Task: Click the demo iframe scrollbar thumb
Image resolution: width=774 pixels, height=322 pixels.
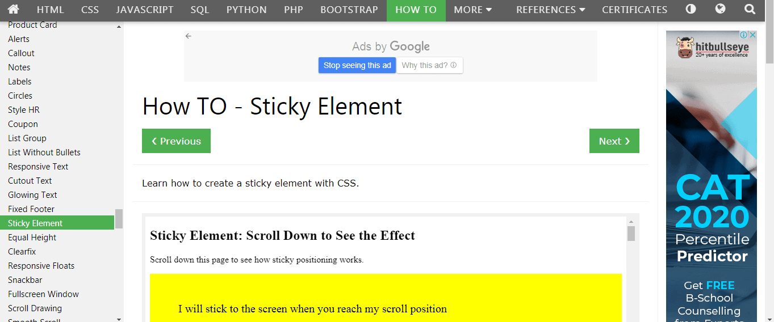Action: pyautogui.click(x=631, y=234)
